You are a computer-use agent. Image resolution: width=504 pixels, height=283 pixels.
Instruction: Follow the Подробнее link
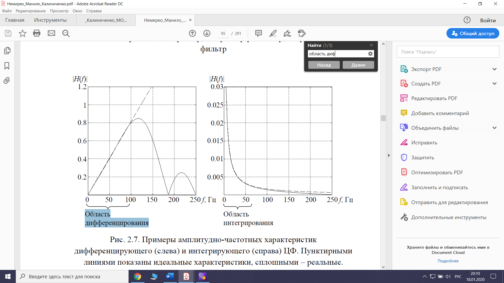[448, 261]
